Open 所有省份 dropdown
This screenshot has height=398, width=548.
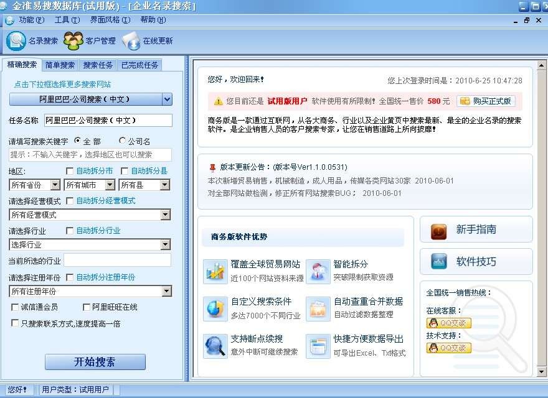coord(55,185)
